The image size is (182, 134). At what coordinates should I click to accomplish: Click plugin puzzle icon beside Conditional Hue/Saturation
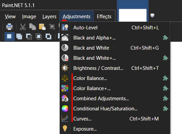click(x=166, y=109)
